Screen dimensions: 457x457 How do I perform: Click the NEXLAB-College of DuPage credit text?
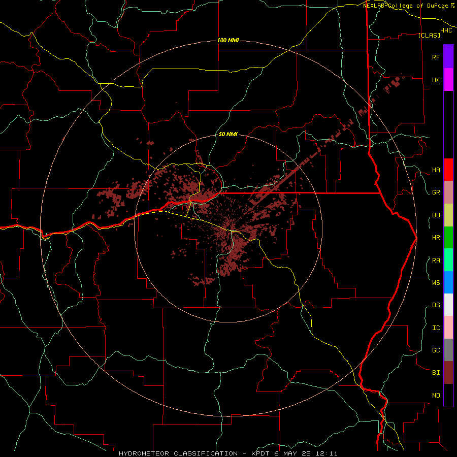(405, 6)
